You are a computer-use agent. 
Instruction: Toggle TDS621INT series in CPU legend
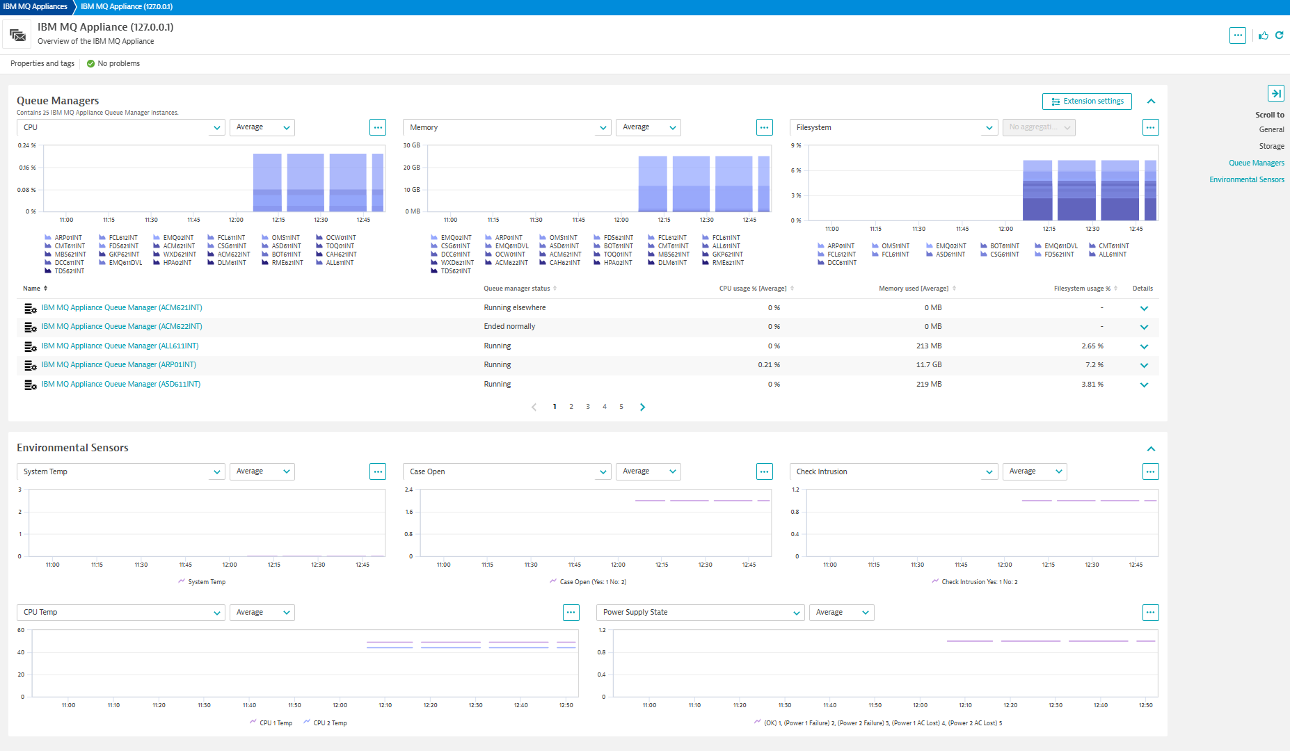click(64, 271)
